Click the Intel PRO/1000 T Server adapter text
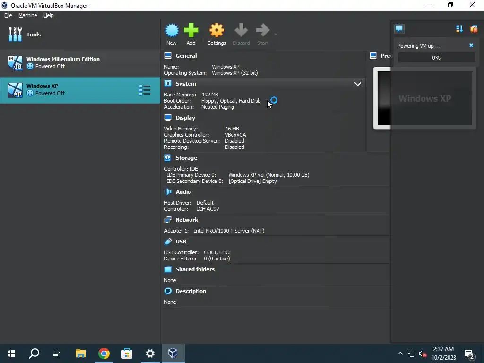484x363 pixels. coord(229,231)
